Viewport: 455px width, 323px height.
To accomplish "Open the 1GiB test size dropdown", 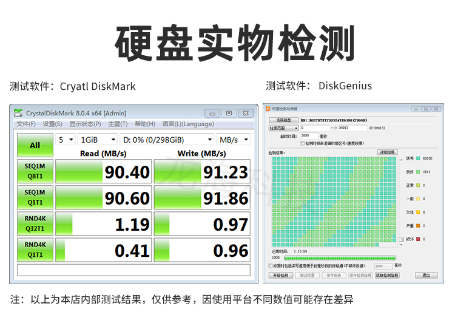I will pyautogui.click(x=98, y=140).
